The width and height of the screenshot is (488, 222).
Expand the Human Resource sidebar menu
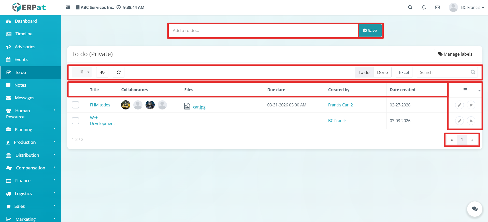(31, 114)
